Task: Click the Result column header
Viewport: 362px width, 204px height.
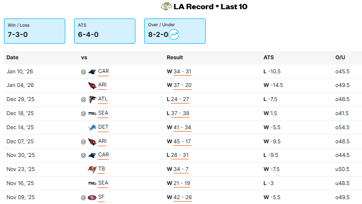Action: click(174, 58)
